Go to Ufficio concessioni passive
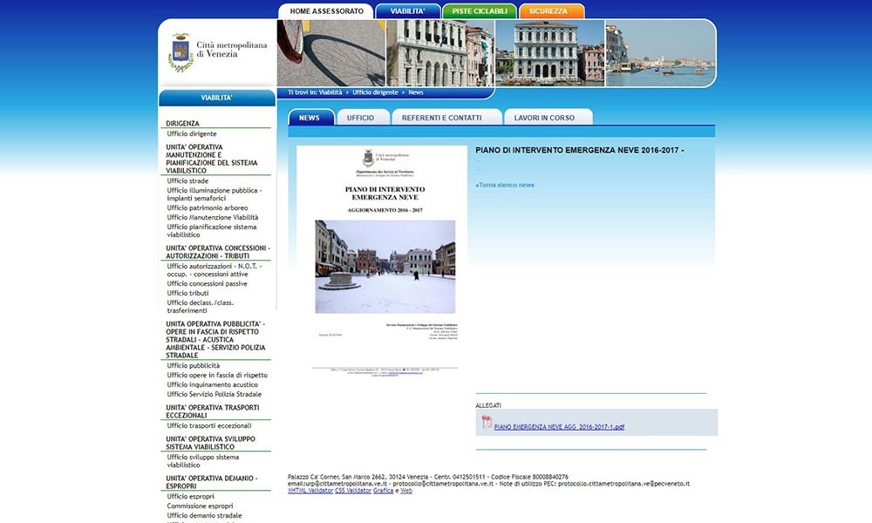Viewport: 872px width, 523px height. click(x=207, y=283)
